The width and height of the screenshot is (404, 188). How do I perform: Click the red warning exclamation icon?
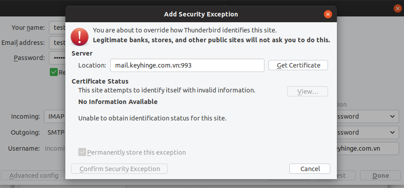pyautogui.click(x=80, y=37)
